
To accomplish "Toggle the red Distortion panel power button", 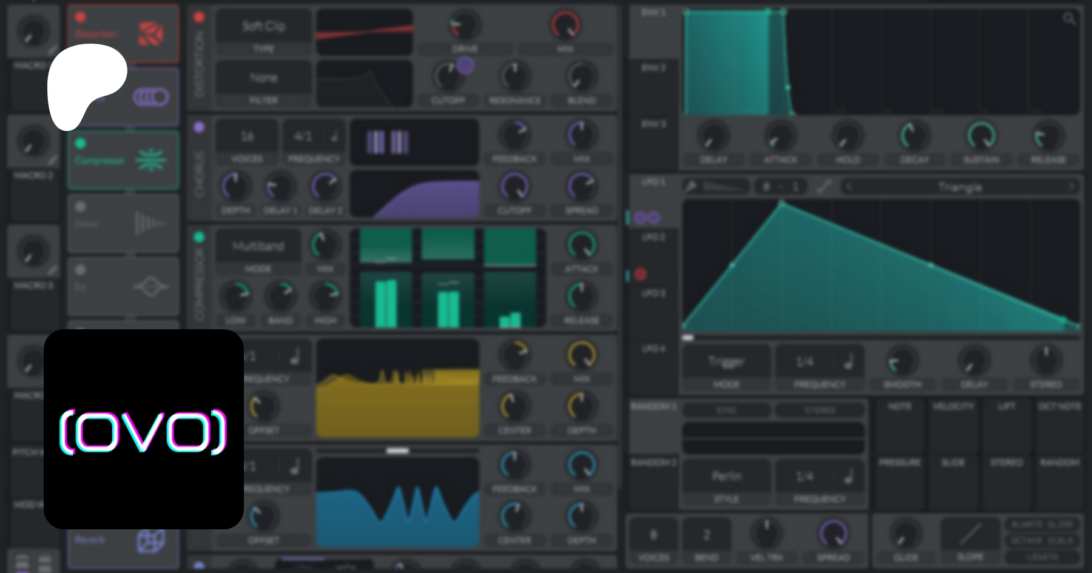I will coord(199,18).
